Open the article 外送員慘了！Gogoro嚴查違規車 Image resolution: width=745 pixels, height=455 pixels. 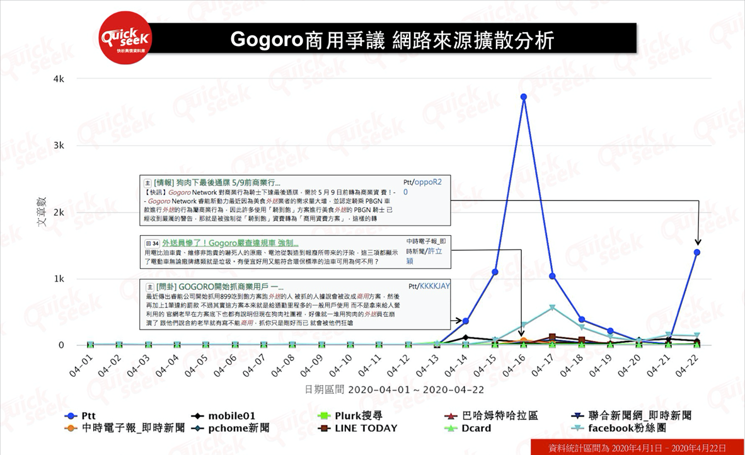pyautogui.click(x=230, y=243)
